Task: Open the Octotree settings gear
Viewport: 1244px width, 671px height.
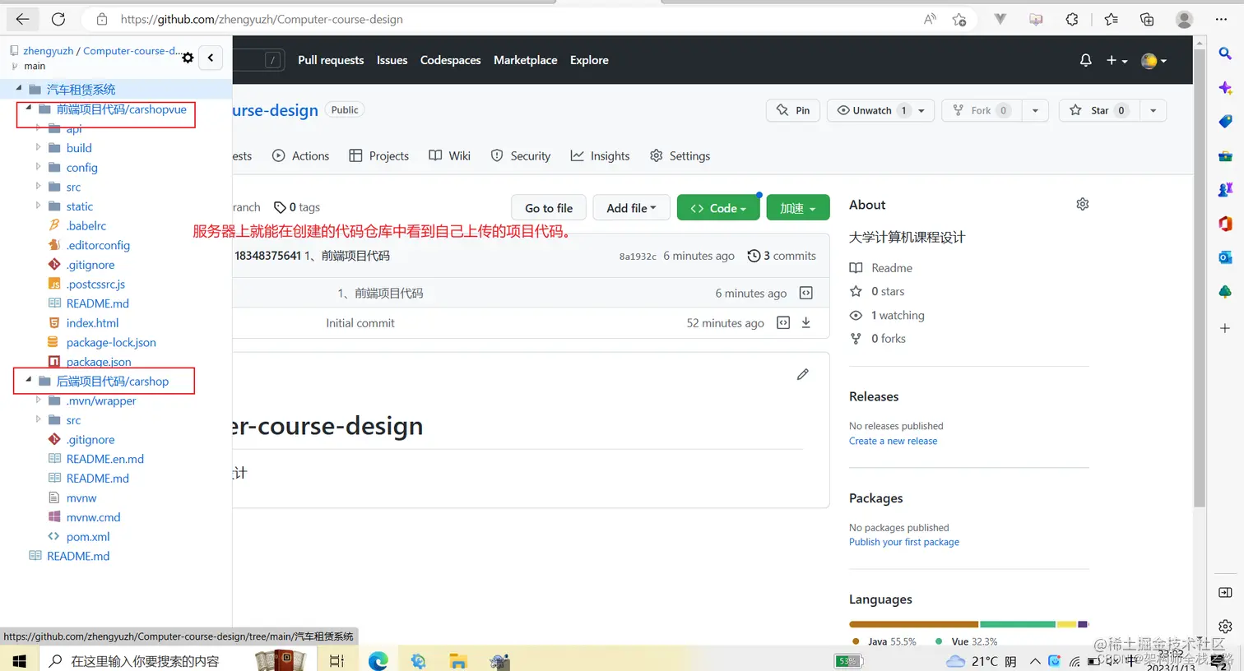Action: click(x=188, y=58)
